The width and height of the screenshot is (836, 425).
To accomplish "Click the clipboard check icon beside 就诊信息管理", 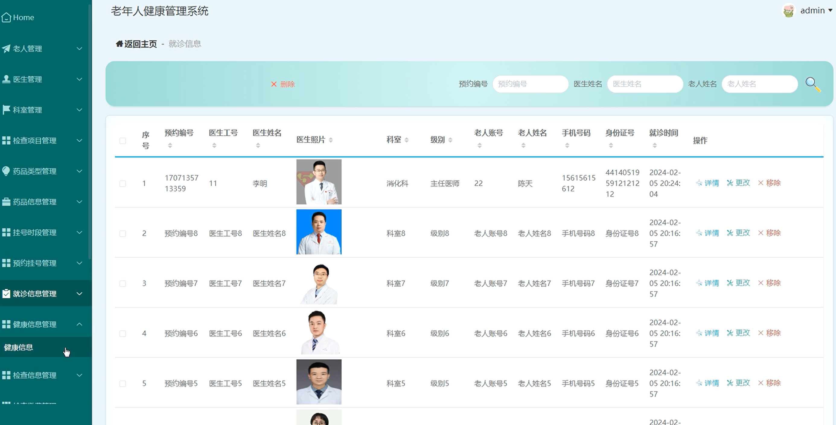I will [x=6, y=293].
